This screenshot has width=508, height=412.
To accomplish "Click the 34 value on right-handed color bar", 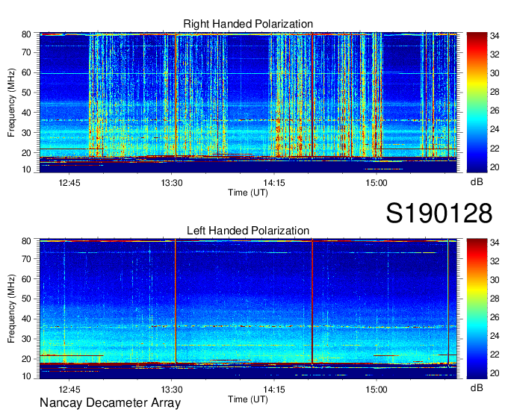I will [495, 36].
